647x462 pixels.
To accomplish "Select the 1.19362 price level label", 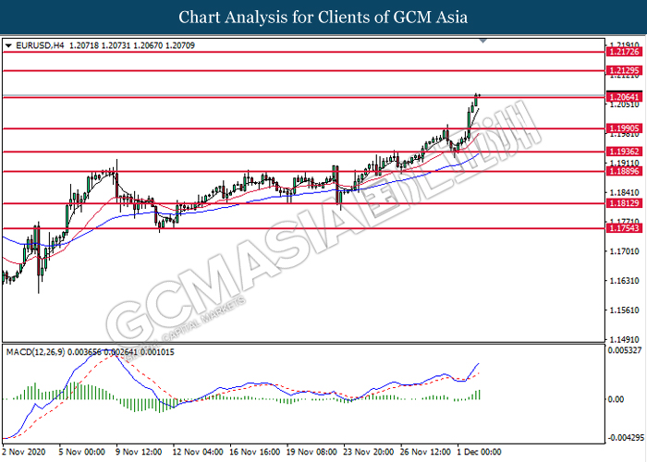I will (624, 152).
